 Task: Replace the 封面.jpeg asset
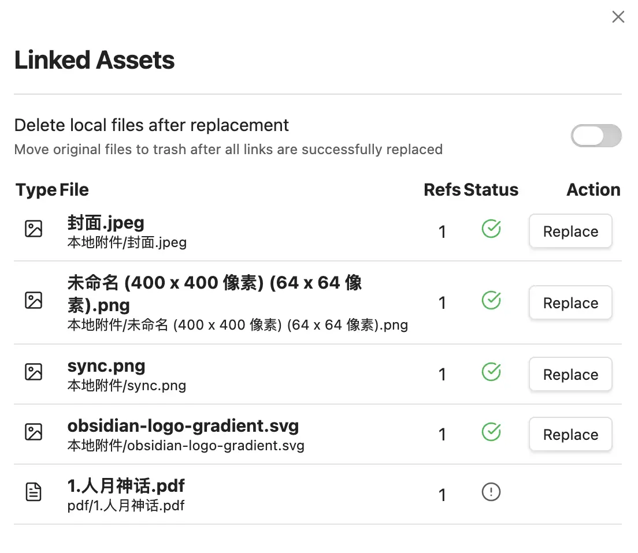pyautogui.click(x=570, y=231)
